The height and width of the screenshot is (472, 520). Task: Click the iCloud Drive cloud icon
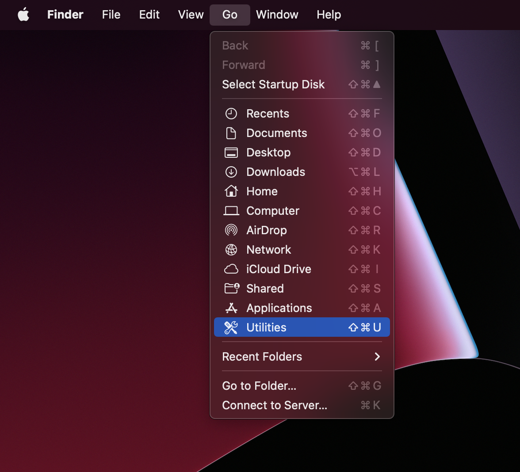(231, 269)
